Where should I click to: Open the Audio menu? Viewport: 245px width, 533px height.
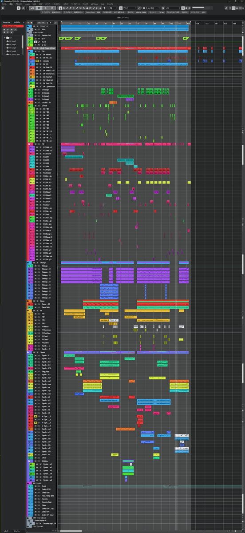[28, 4]
